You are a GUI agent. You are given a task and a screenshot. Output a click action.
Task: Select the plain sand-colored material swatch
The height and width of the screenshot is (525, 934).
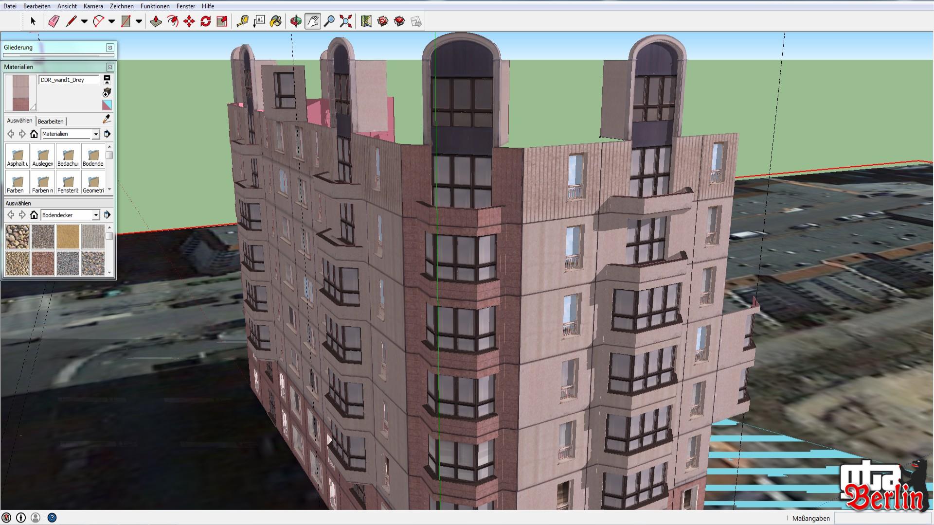pyautogui.click(x=68, y=236)
